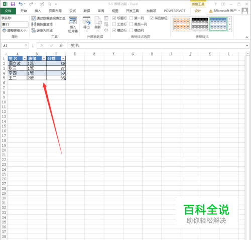251x240 pixels.
Task: Click 转换为区域 (convert to range)
Action: pos(42,31)
